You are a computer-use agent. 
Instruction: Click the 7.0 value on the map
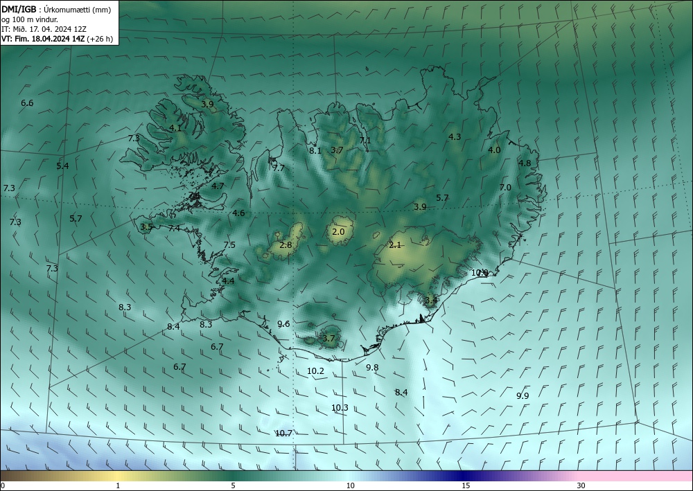coord(505,188)
